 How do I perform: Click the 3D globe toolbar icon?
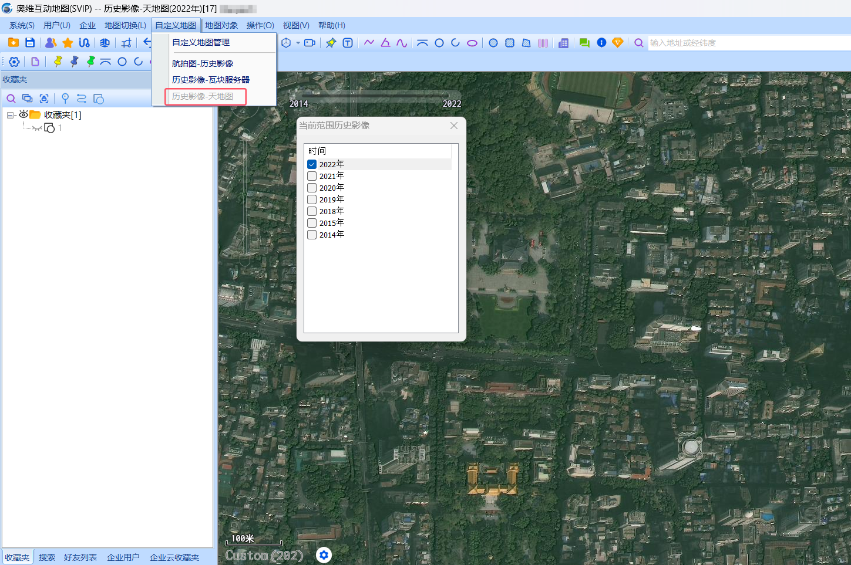pos(105,42)
